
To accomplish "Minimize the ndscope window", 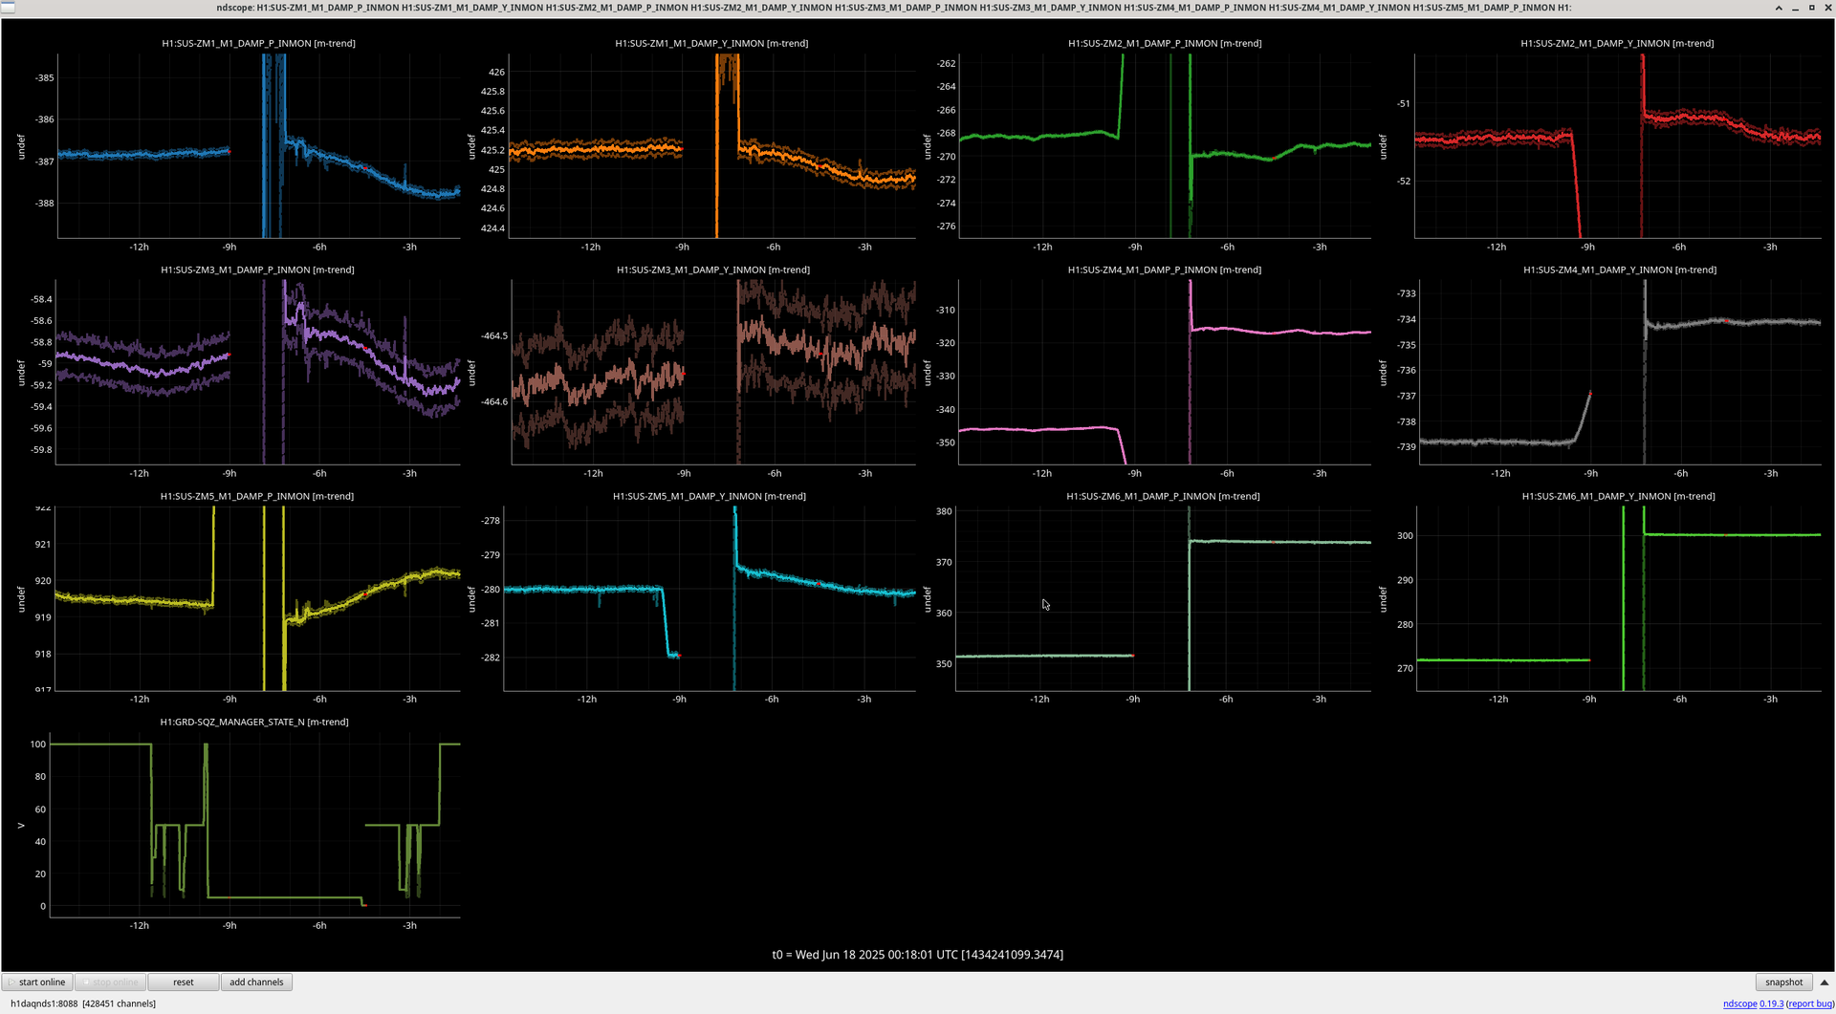I will point(1796,8).
